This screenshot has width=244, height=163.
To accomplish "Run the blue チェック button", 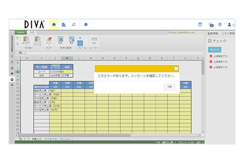I will pos(215,50).
